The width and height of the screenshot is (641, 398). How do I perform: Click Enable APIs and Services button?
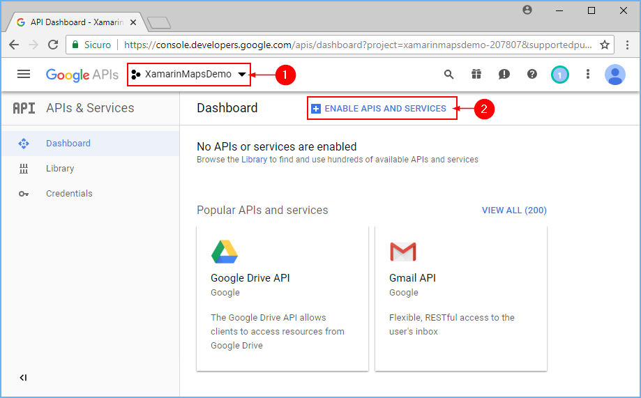click(x=379, y=108)
